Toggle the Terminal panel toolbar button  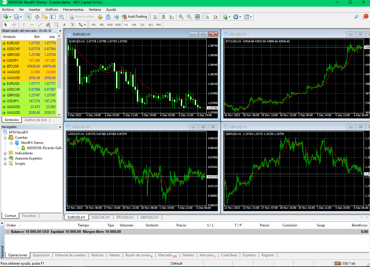tap(53, 17)
